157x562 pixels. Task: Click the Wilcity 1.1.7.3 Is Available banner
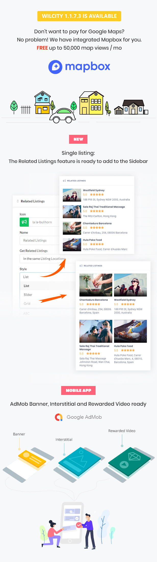(79, 16)
